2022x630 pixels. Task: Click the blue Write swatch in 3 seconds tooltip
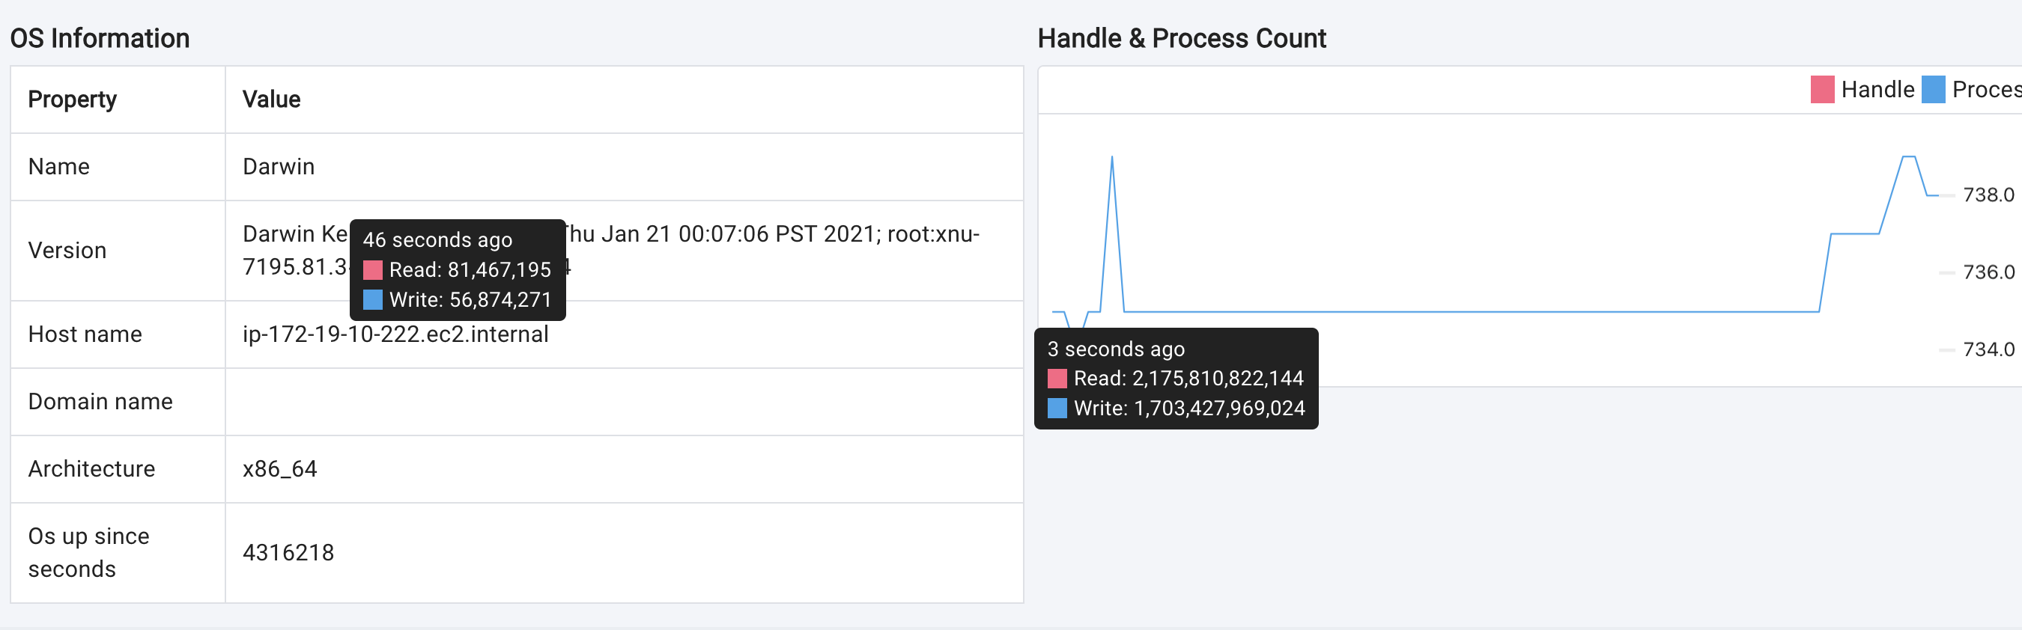(x=1057, y=408)
